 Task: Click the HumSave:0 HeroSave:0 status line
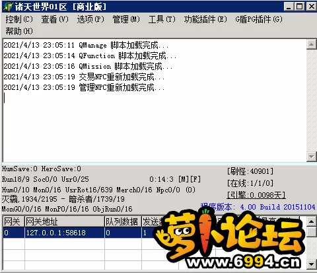(42, 169)
